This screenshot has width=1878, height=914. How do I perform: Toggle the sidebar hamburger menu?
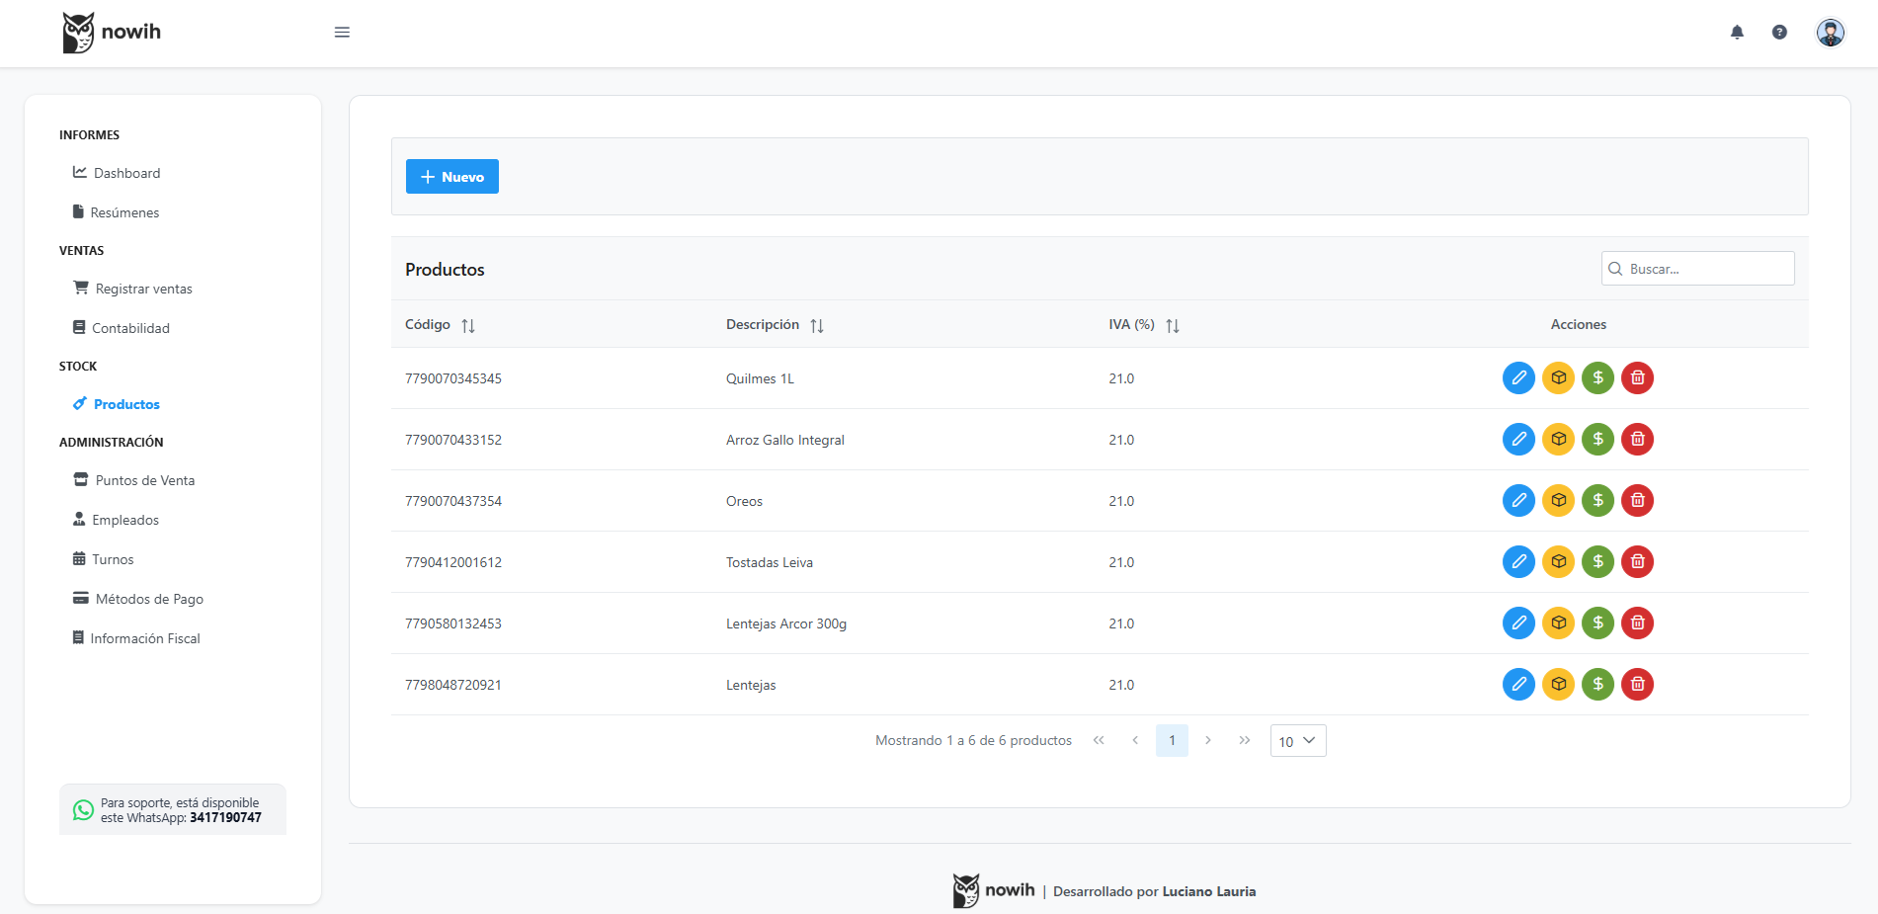click(x=342, y=33)
